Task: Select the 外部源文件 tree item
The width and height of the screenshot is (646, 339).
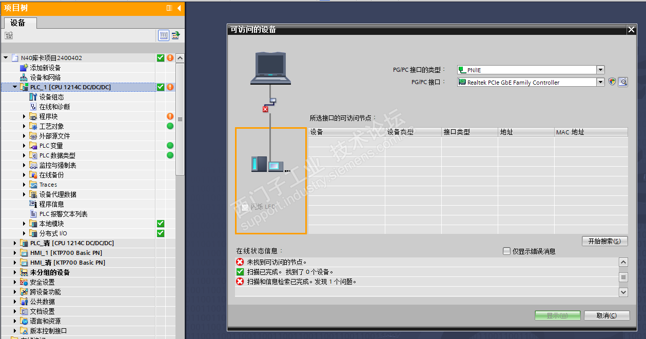Action: pos(55,136)
